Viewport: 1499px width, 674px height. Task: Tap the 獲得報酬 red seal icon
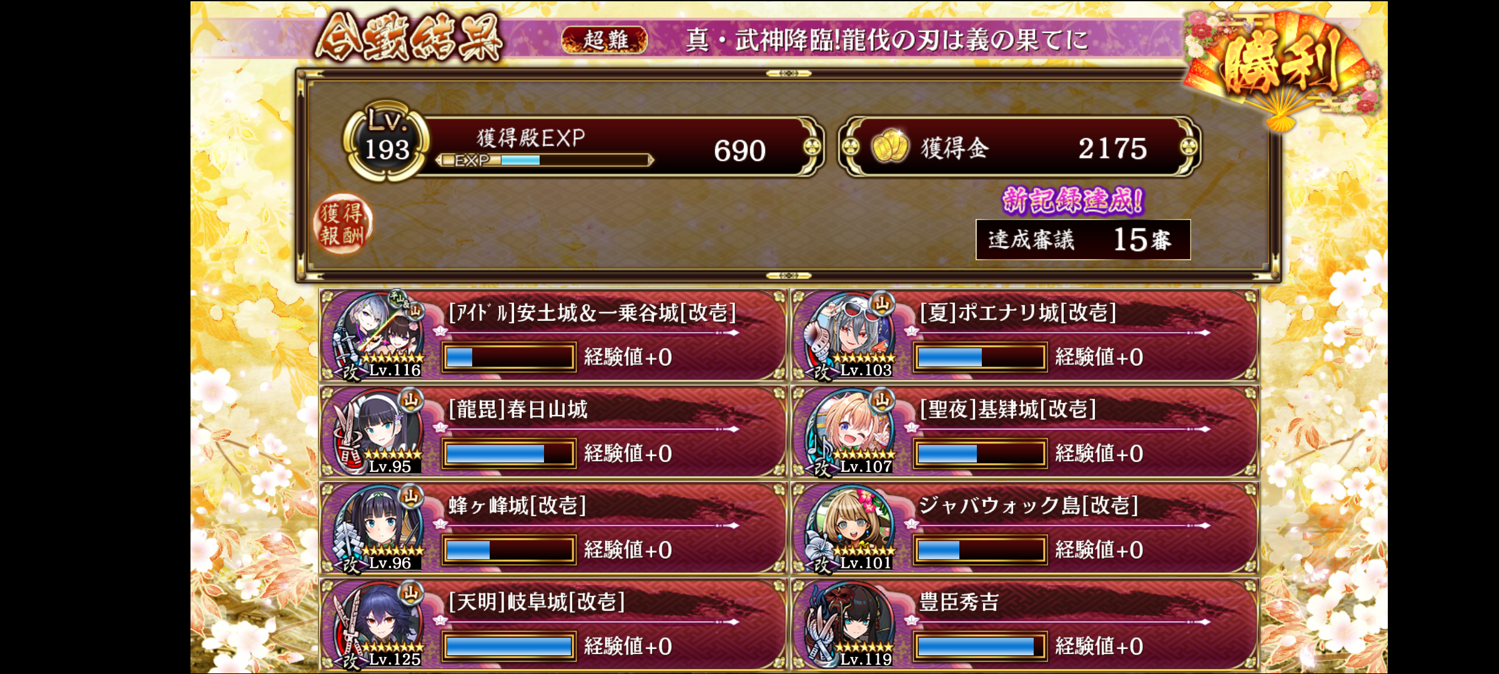342,225
